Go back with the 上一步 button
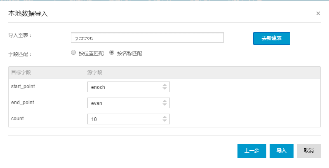 [x=251, y=151]
